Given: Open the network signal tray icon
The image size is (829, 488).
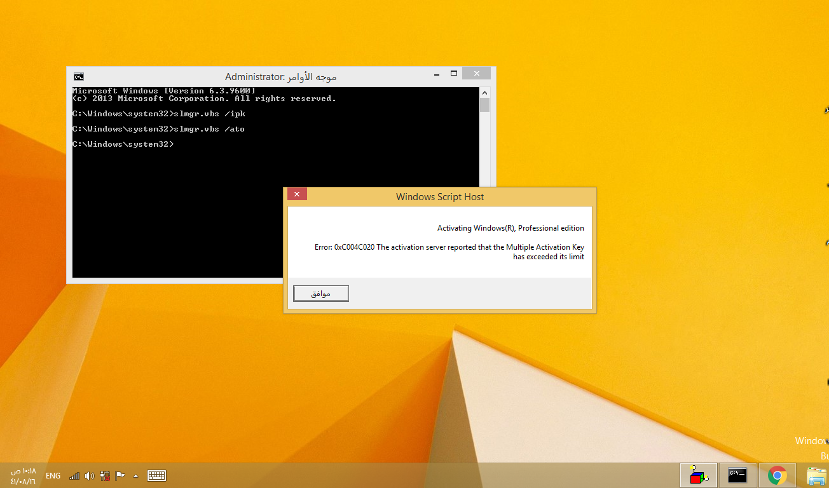Looking at the screenshot, I should [74, 475].
